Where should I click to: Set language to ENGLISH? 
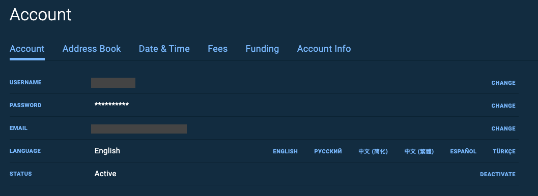[x=285, y=151]
